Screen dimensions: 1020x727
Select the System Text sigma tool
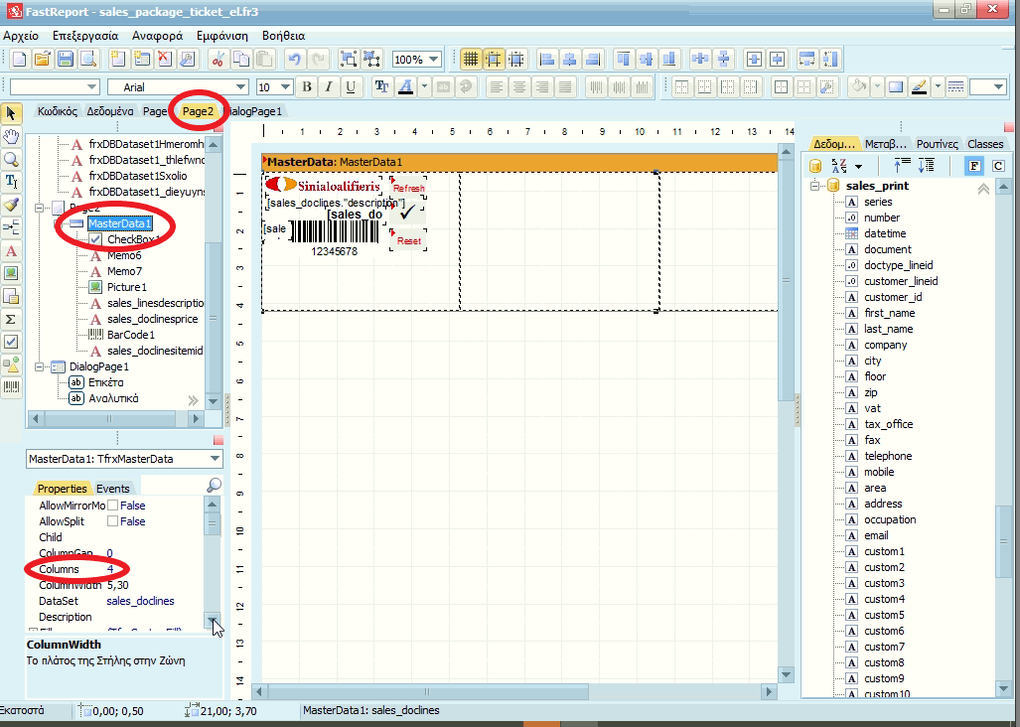tap(11, 319)
